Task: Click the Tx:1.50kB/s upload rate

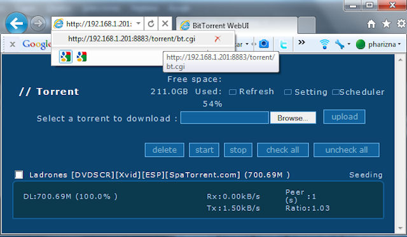Action: tap(233, 208)
